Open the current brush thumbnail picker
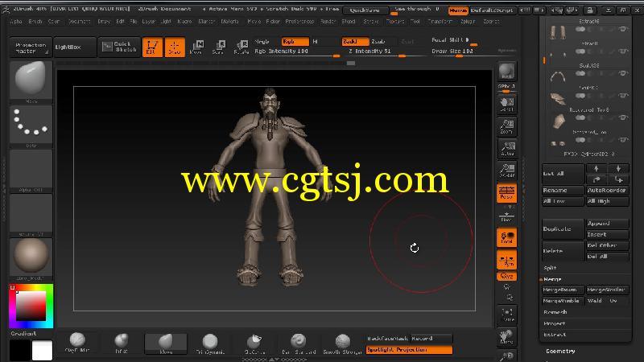Screen dimensions: 644x362 31,80
